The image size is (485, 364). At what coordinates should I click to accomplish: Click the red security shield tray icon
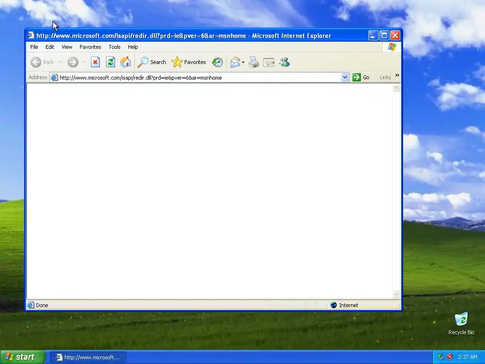tap(450, 357)
